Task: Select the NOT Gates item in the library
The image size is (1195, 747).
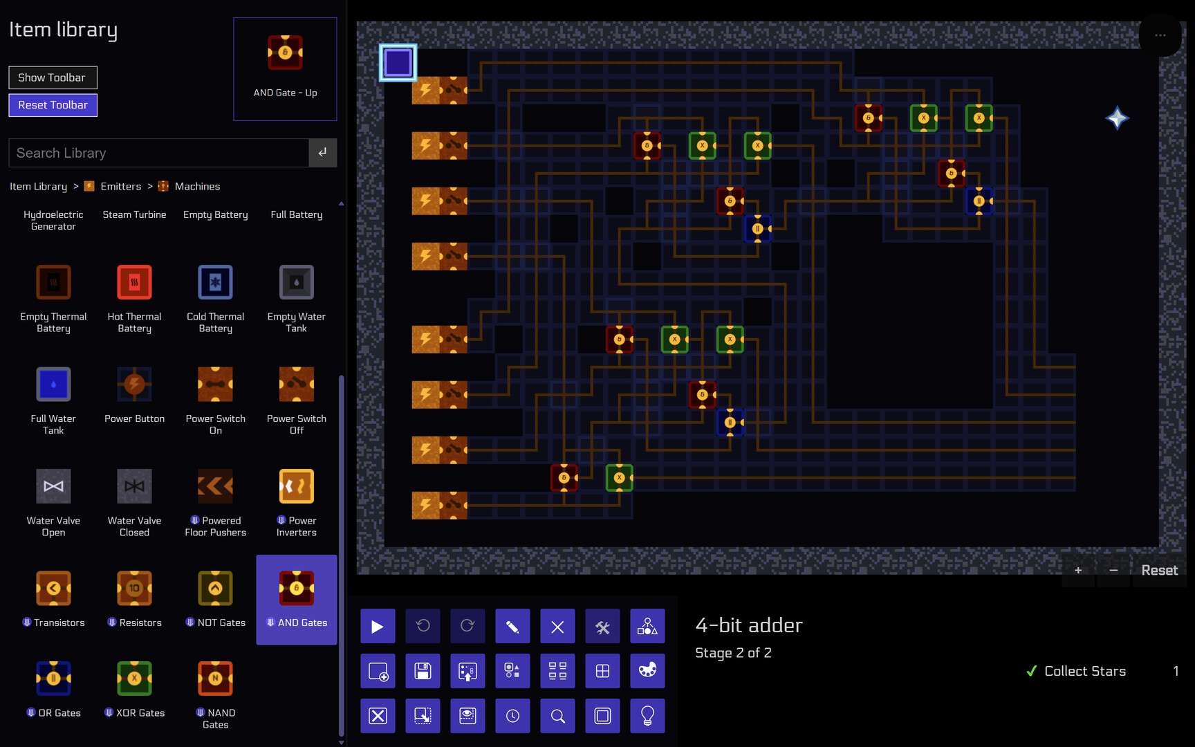Action: click(x=215, y=599)
